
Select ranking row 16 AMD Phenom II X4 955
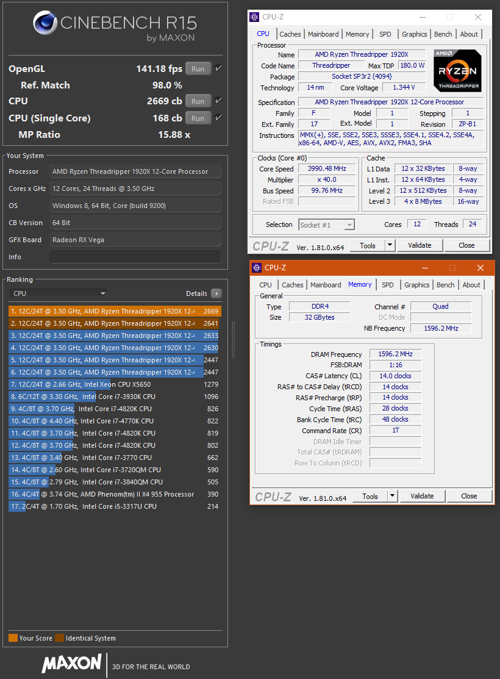pyautogui.click(x=115, y=494)
